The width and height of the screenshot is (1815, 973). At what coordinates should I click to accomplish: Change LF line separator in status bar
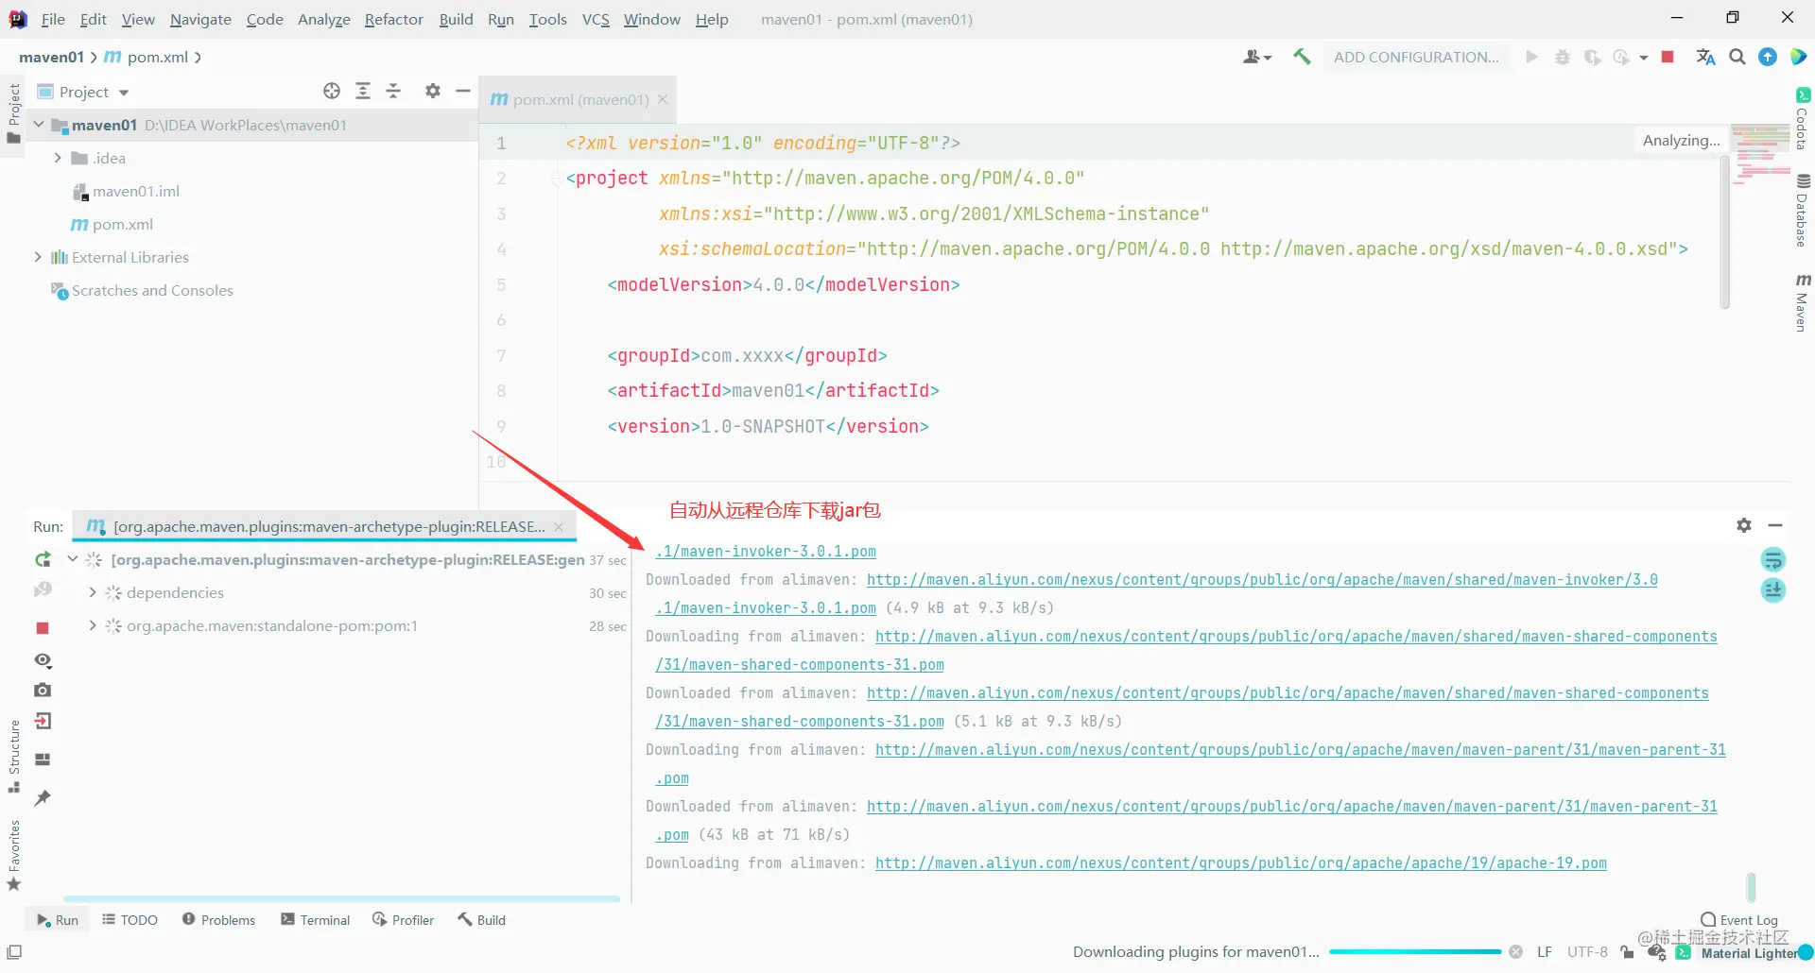click(1545, 952)
